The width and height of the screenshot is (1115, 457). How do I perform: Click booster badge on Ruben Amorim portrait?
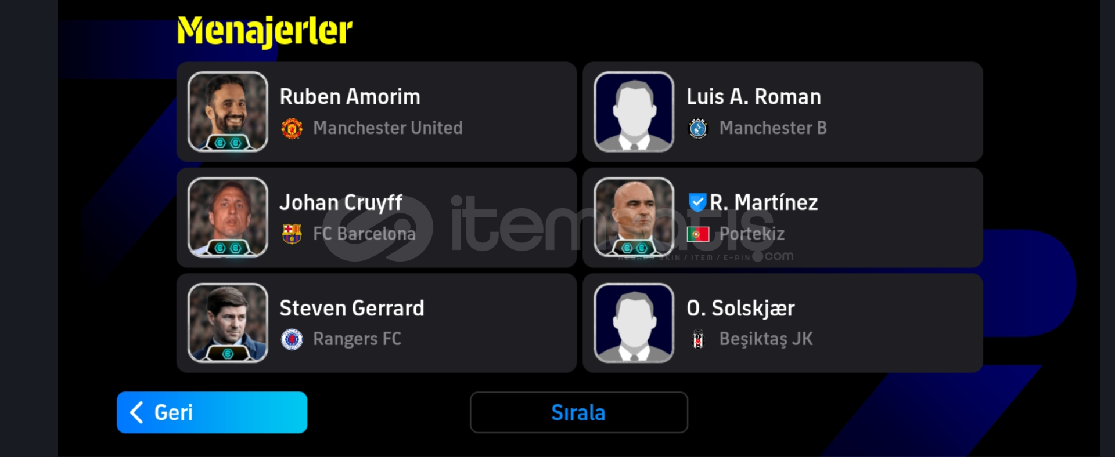click(228, 143)
